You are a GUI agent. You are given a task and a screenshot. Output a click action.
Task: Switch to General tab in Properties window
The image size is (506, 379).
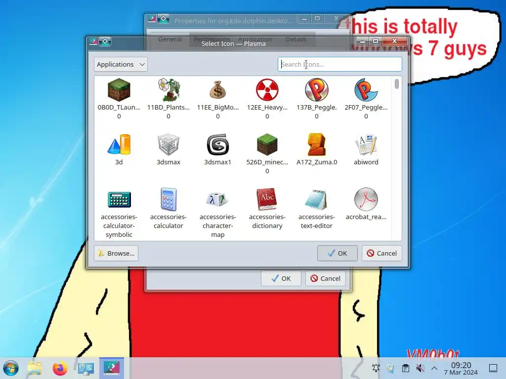tap(170, 39)
